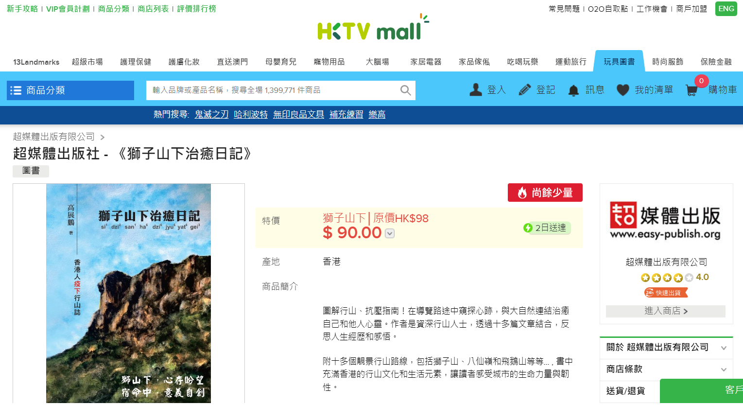Open the shopping cart icon
Viewport: 743px width, 405px height.
691,90
